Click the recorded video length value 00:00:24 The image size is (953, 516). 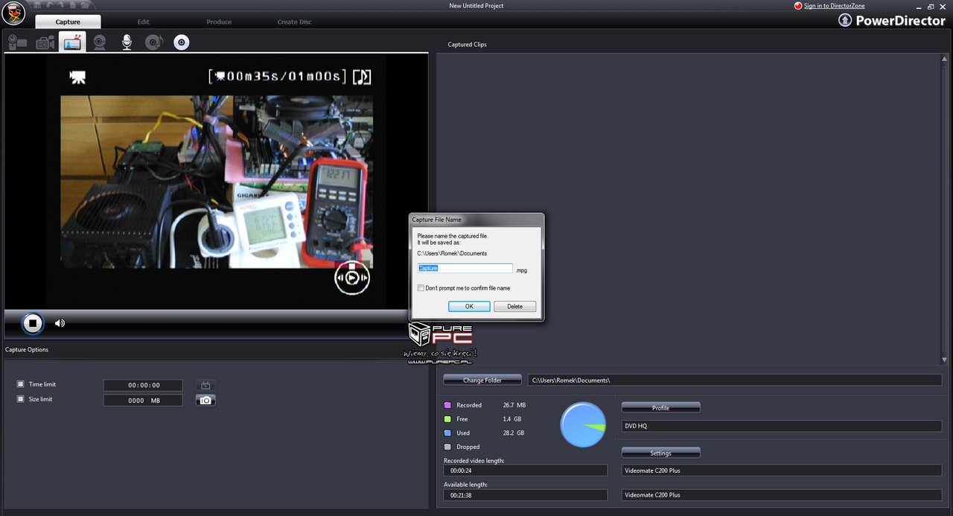[x=526, y=471]
